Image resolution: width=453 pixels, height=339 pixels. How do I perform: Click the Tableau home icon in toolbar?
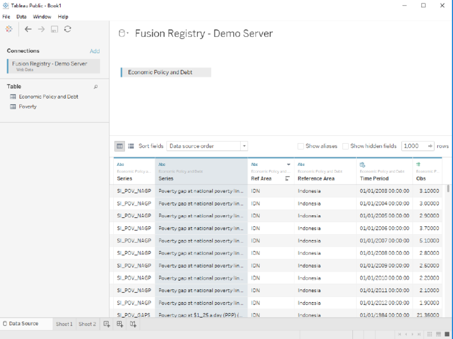[8, 29]
